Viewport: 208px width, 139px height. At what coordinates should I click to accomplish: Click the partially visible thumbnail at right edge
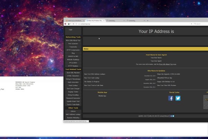206,102
